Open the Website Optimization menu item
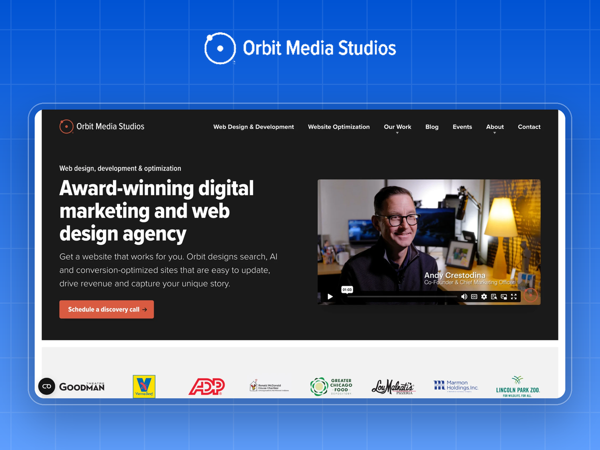This screenshot has height=450, width=600. point(339,127)
